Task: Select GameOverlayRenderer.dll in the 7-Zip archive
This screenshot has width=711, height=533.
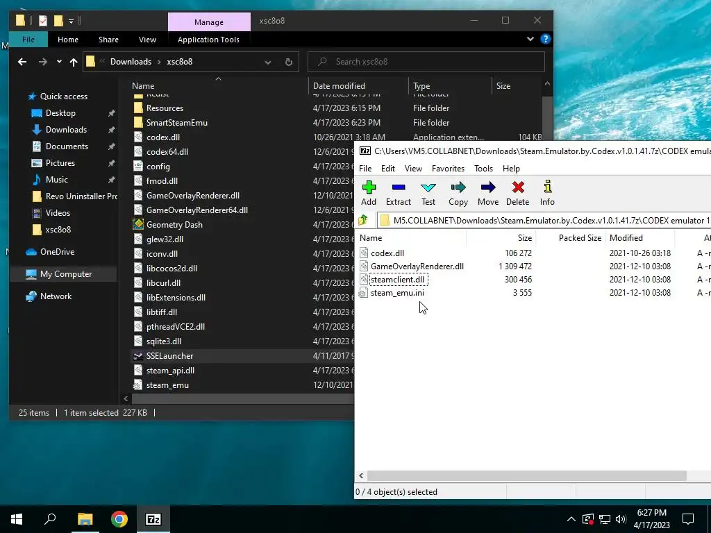Action: click(x=417, y=266)
